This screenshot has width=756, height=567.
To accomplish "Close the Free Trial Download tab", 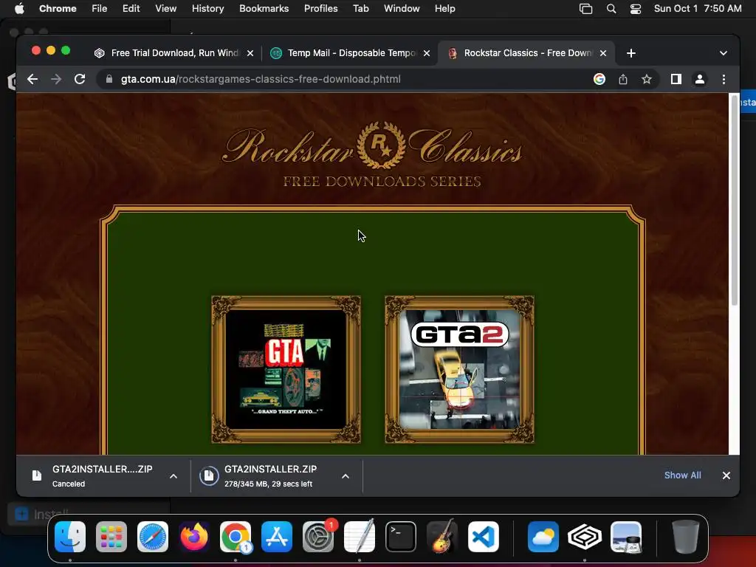I will 250,53.
